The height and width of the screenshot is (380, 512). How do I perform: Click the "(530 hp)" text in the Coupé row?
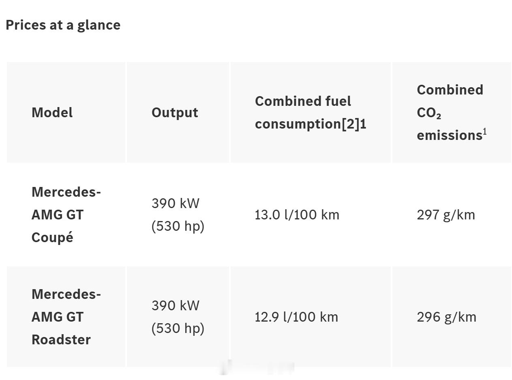point(178,226)
